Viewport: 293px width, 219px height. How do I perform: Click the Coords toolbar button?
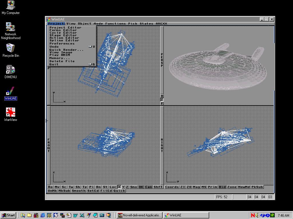pyautogui.click(x=172, y=187)
